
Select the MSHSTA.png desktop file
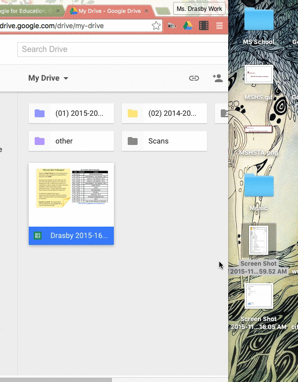(258, 136)
